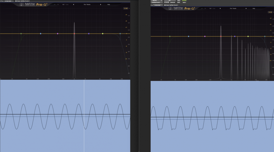Select yellow band node in left EQ
Screen dimensions: 274x152
tap(102, 33)
